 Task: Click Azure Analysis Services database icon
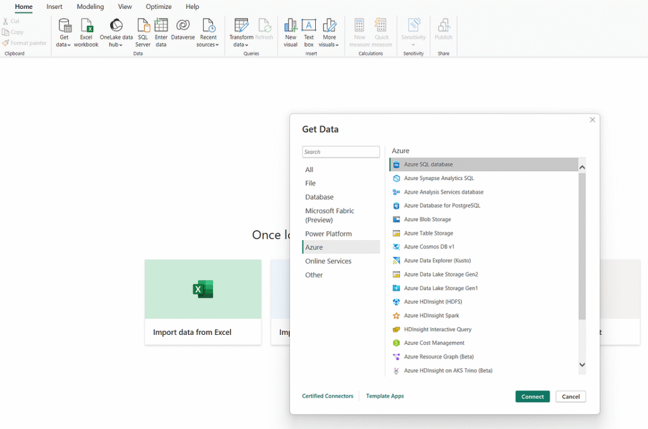tap(396, 192)
